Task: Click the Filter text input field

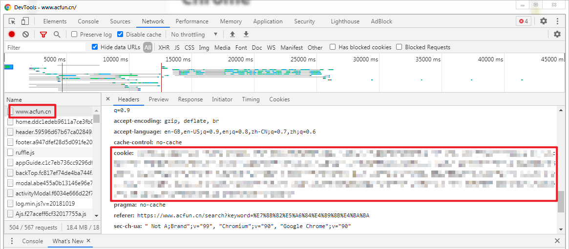Action: (45, 47)
